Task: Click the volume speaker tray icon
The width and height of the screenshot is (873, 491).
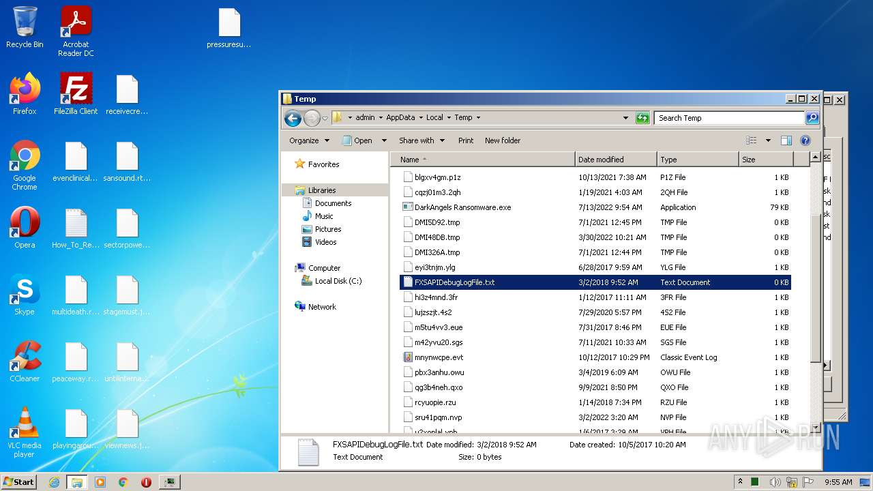Action: click(x=775, y=482)
